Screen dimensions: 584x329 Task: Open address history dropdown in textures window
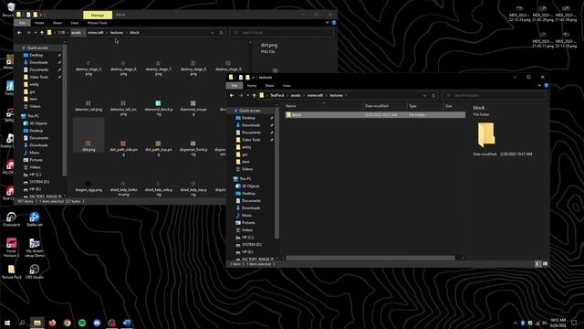click(424, 95)
